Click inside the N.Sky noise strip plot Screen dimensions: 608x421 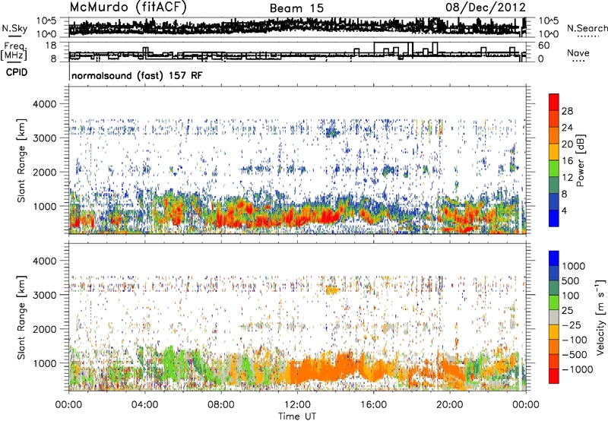(297, 27)
